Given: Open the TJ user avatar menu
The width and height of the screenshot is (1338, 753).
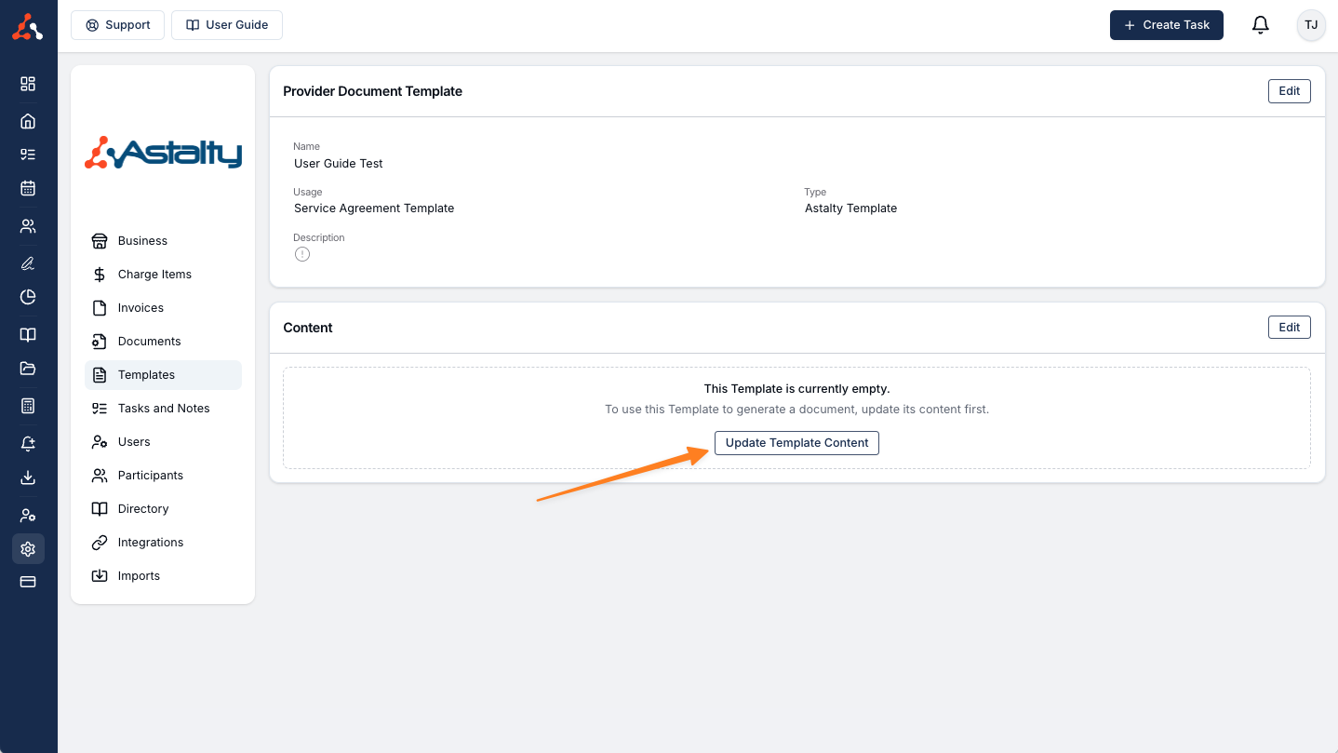Looking at the screenshot, I should (1311, 25).
